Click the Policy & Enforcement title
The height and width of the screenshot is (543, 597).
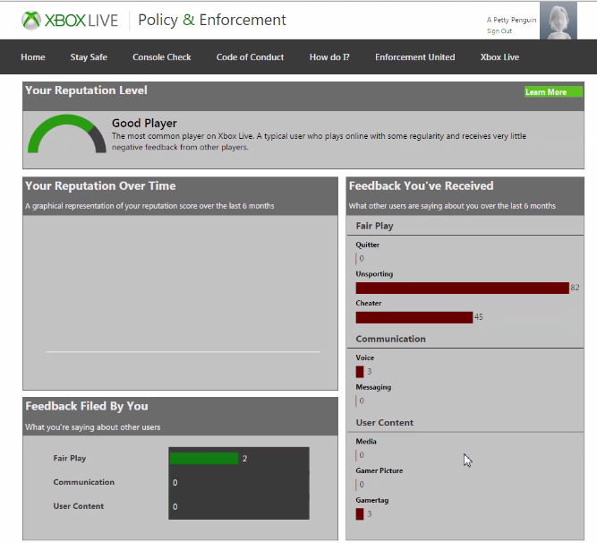[212, 20]
